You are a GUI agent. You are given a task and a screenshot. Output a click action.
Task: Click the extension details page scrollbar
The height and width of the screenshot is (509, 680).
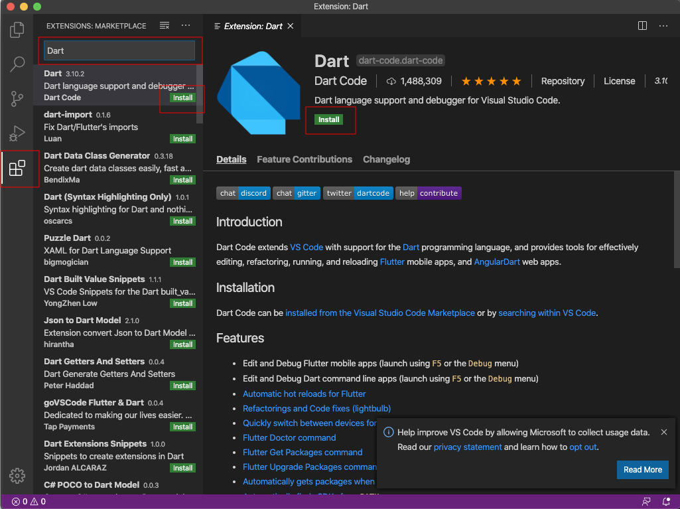(677, 219)
